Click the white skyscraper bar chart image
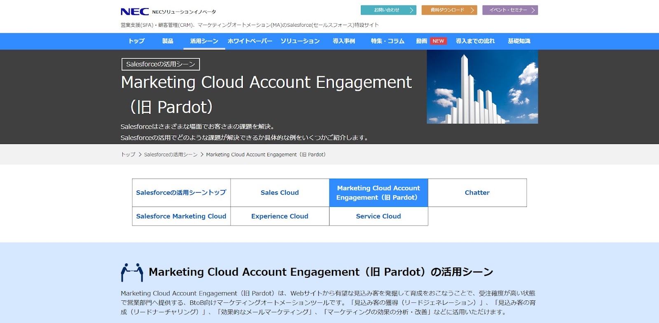Image resolution: width=659 pixels, height=323 pixels. (482, 87)
